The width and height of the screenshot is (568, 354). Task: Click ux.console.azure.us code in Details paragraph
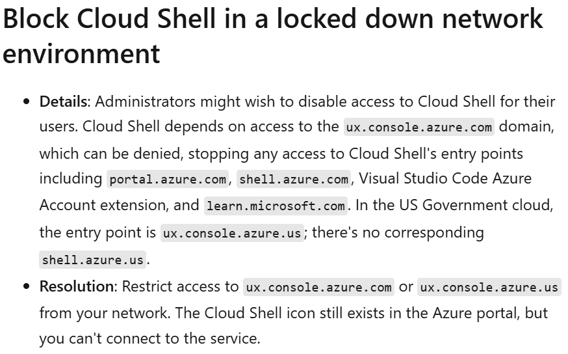233,233
